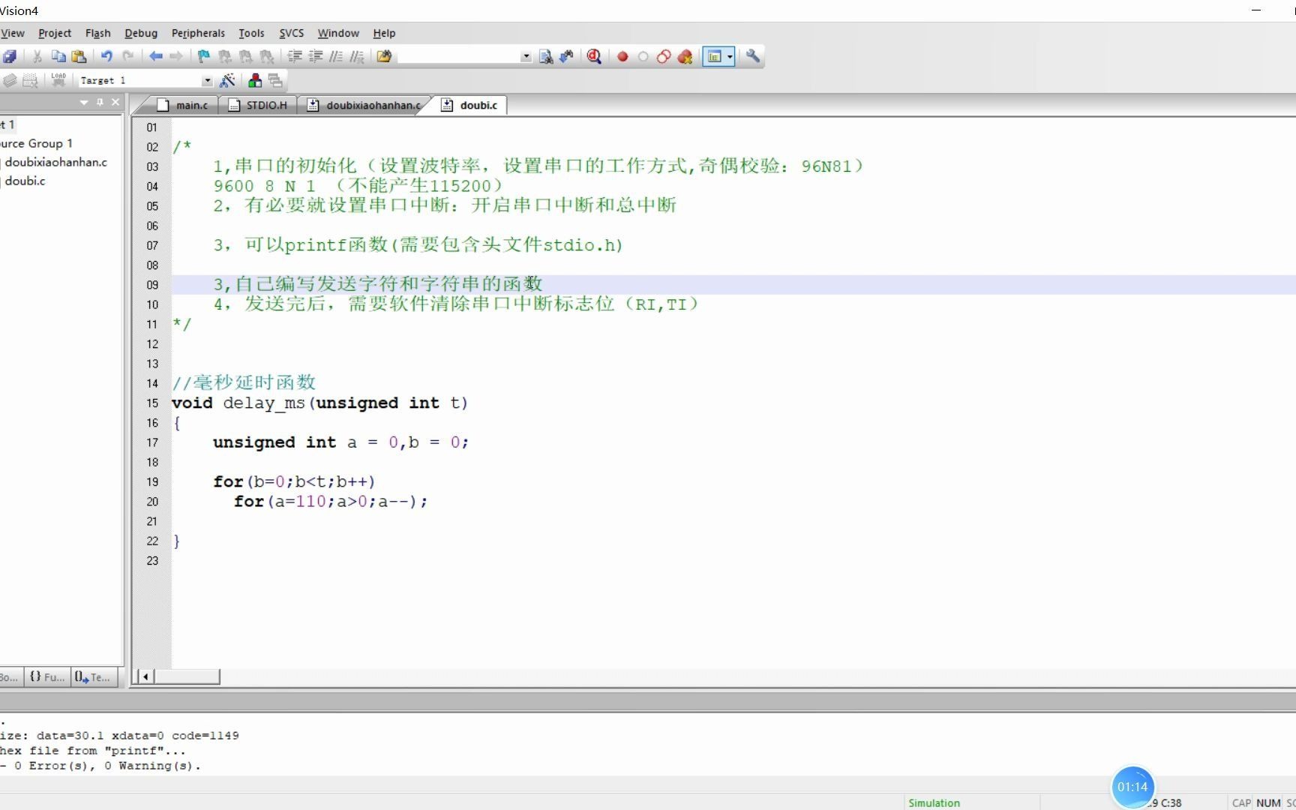Image resolution: width=1296 pixels, height=810 pixels.
Task: Switch to the Books panel tab
Action: tap(10, 676)
